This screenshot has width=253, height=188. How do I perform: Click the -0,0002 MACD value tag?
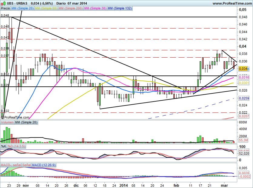coord(244,176)
